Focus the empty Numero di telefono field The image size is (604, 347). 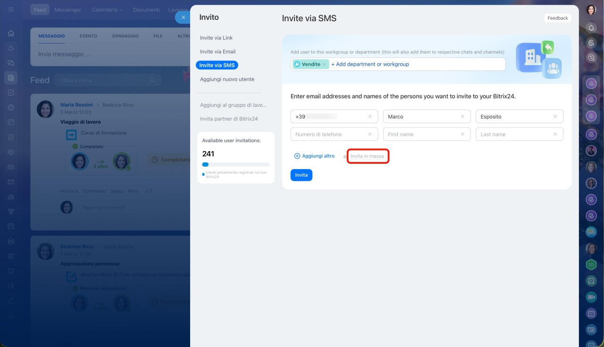pyautogui.click(x=329, y=135)
